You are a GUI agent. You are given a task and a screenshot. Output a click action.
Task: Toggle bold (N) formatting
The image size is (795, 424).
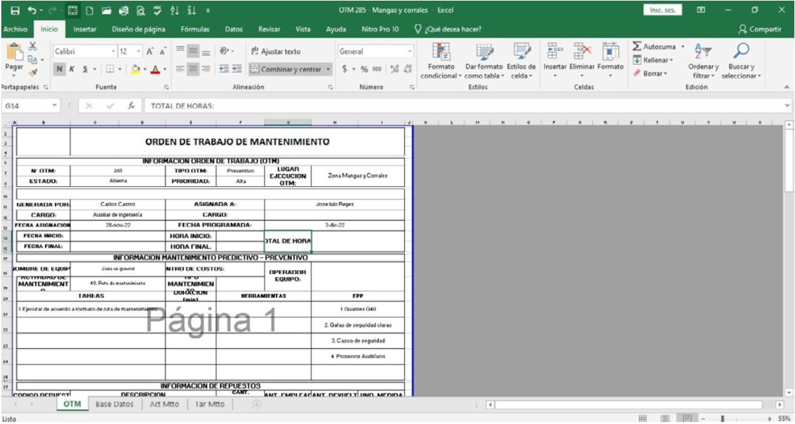click(x=59, y=69)
